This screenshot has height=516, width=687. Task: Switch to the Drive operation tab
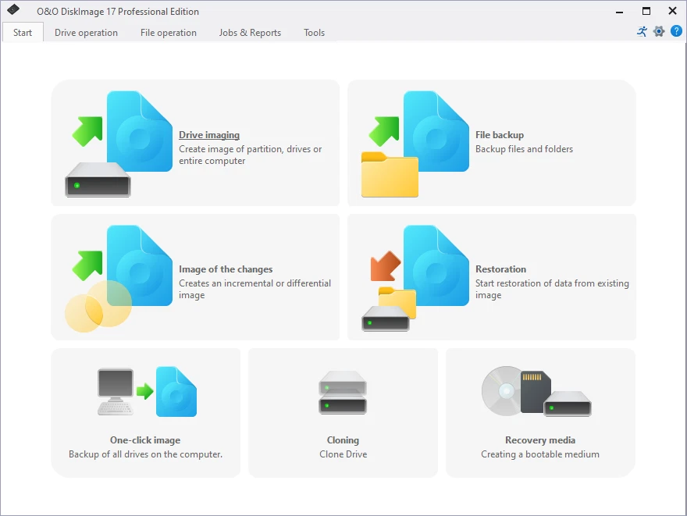(86, 33)
